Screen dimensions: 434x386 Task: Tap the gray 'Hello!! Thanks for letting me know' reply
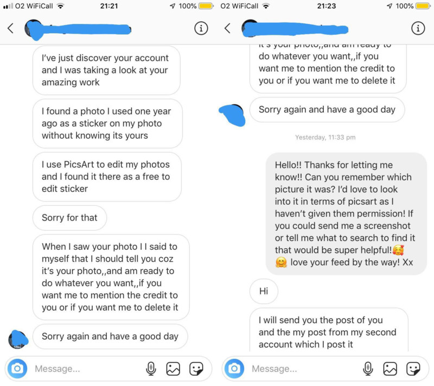(x=346, y=214)
